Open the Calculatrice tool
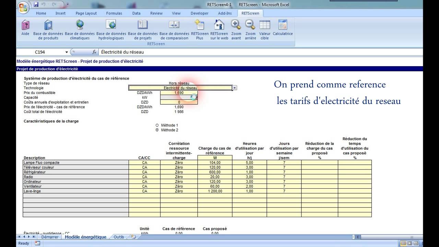Viewport: 439px width, 247px height. 283,27
